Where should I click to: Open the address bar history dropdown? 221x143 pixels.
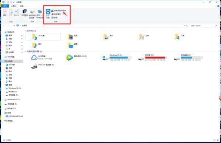185,26
